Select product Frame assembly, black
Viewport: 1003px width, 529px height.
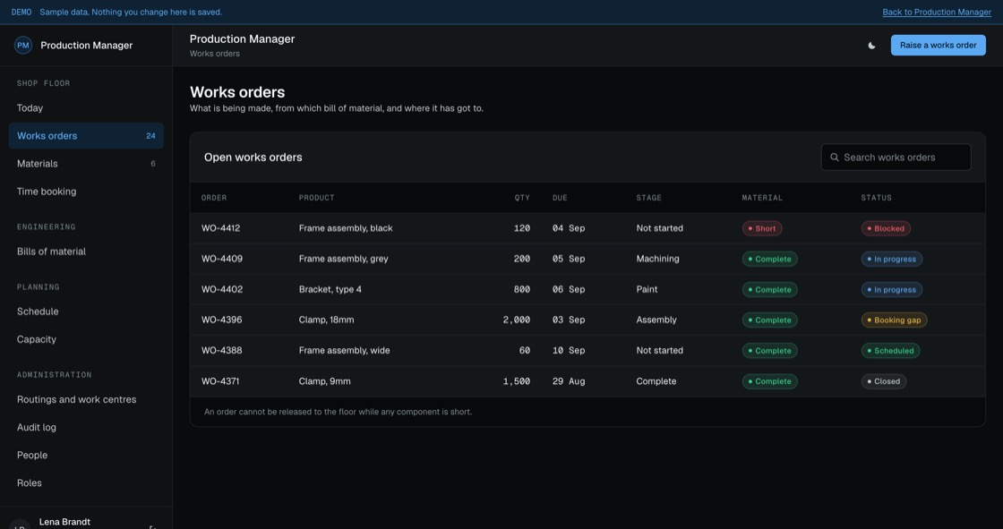coord(346,228)
